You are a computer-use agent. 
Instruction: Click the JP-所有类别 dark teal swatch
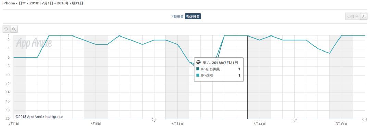click(198, 69)
